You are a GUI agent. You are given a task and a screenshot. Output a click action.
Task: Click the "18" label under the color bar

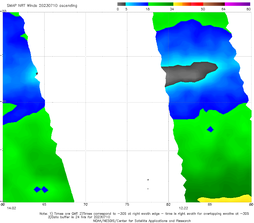pos(148,9)
